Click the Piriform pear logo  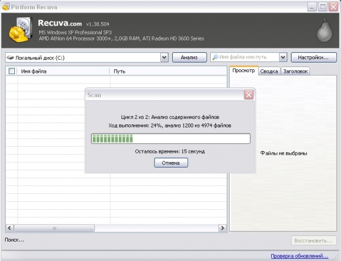[325, 31]
